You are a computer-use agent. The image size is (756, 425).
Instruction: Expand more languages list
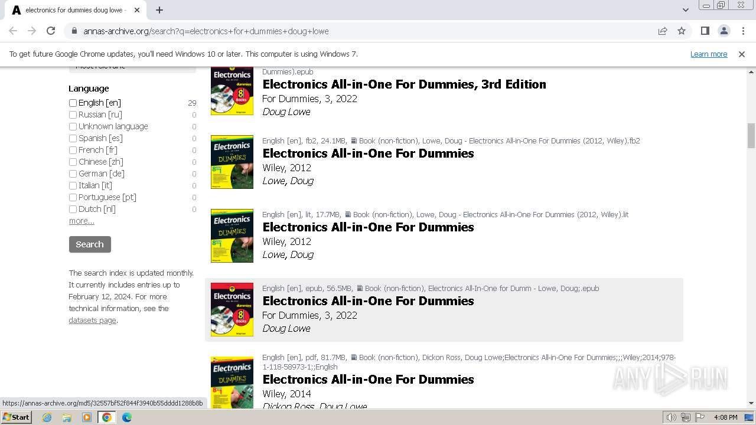[x=82, y=221]
